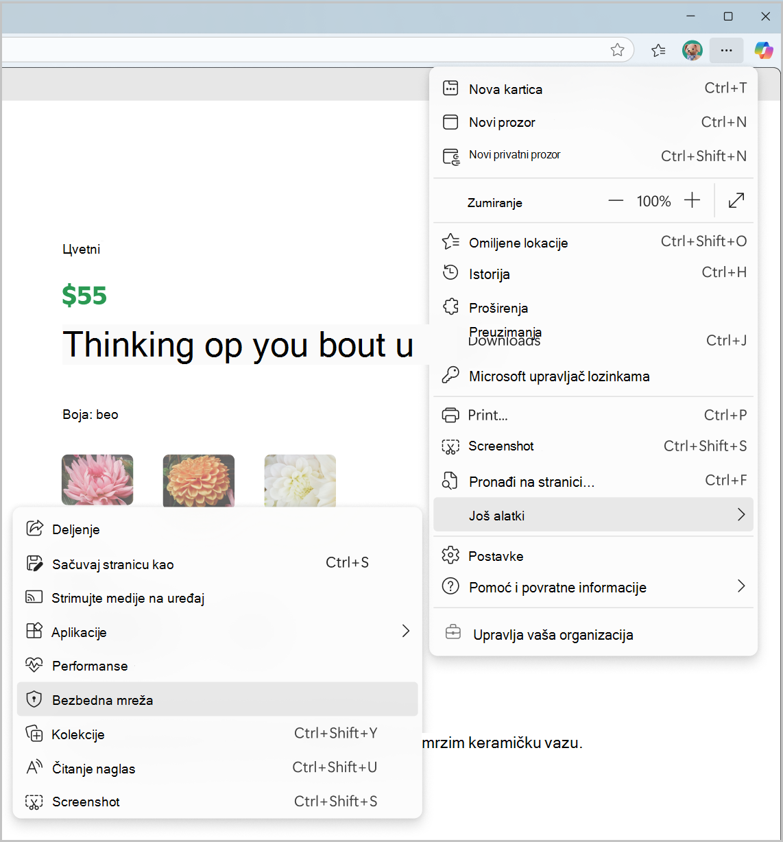Screen dimensions: 783x842
Task: Click the Omiljene lokacije star icon
Action: tap(450, 241)
